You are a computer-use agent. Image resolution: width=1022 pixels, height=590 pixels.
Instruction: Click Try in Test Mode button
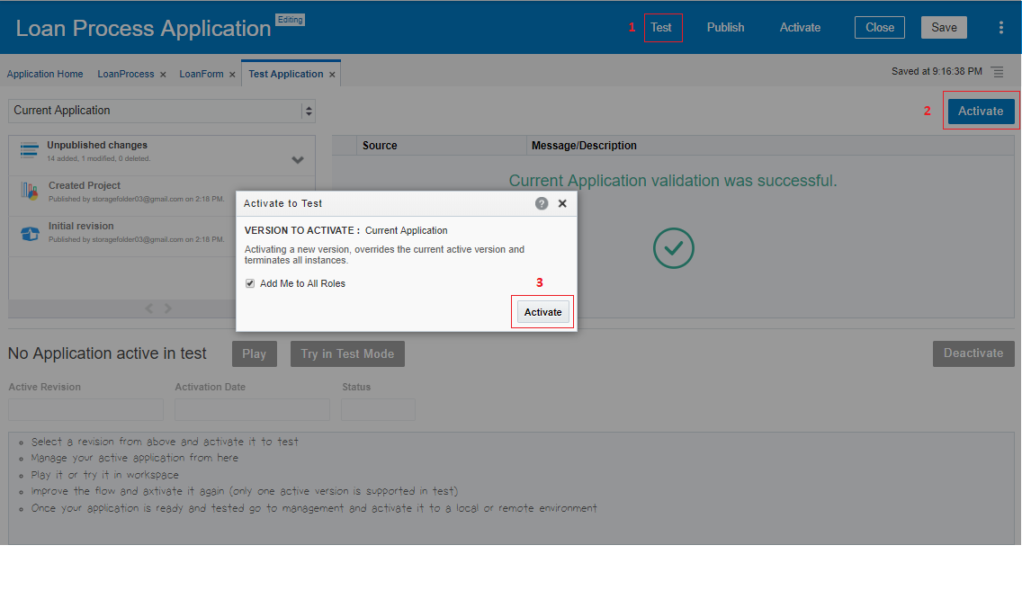(347, 354)
